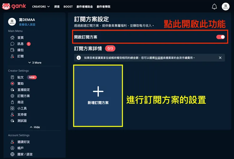The height and width of the screenshot is (159, 234).
Task: Open 小工具 in the sidebar
Action: click(x=22, y=108)
